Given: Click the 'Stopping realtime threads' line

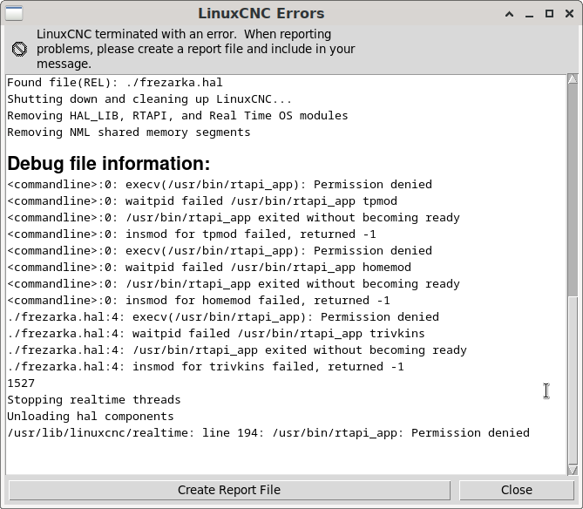Looking at the screenshot, I should pos(94,400).
